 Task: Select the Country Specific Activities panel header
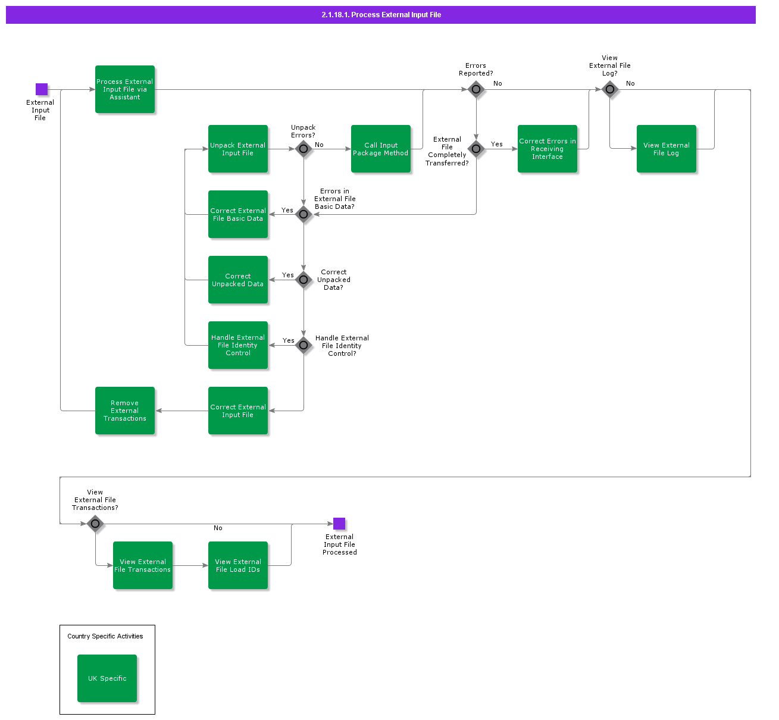click(105, 636)
